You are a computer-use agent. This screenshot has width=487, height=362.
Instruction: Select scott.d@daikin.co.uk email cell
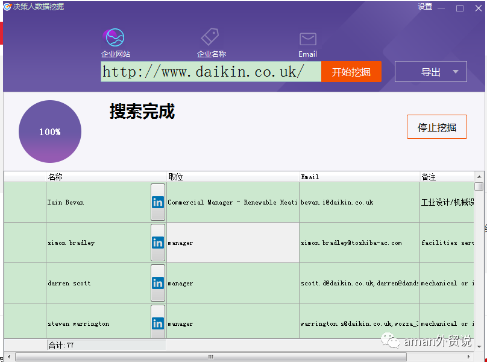[359, 283]
